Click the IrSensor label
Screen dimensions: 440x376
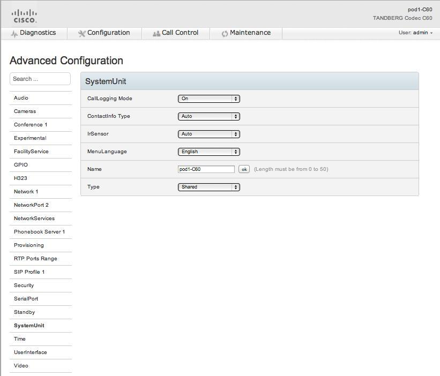point(98,134)
